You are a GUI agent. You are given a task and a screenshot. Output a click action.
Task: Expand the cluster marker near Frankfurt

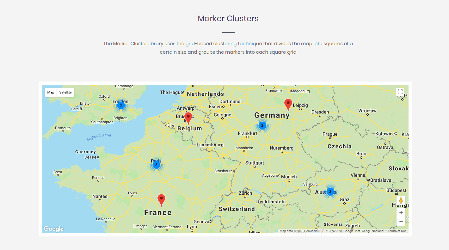pos(262,126)
